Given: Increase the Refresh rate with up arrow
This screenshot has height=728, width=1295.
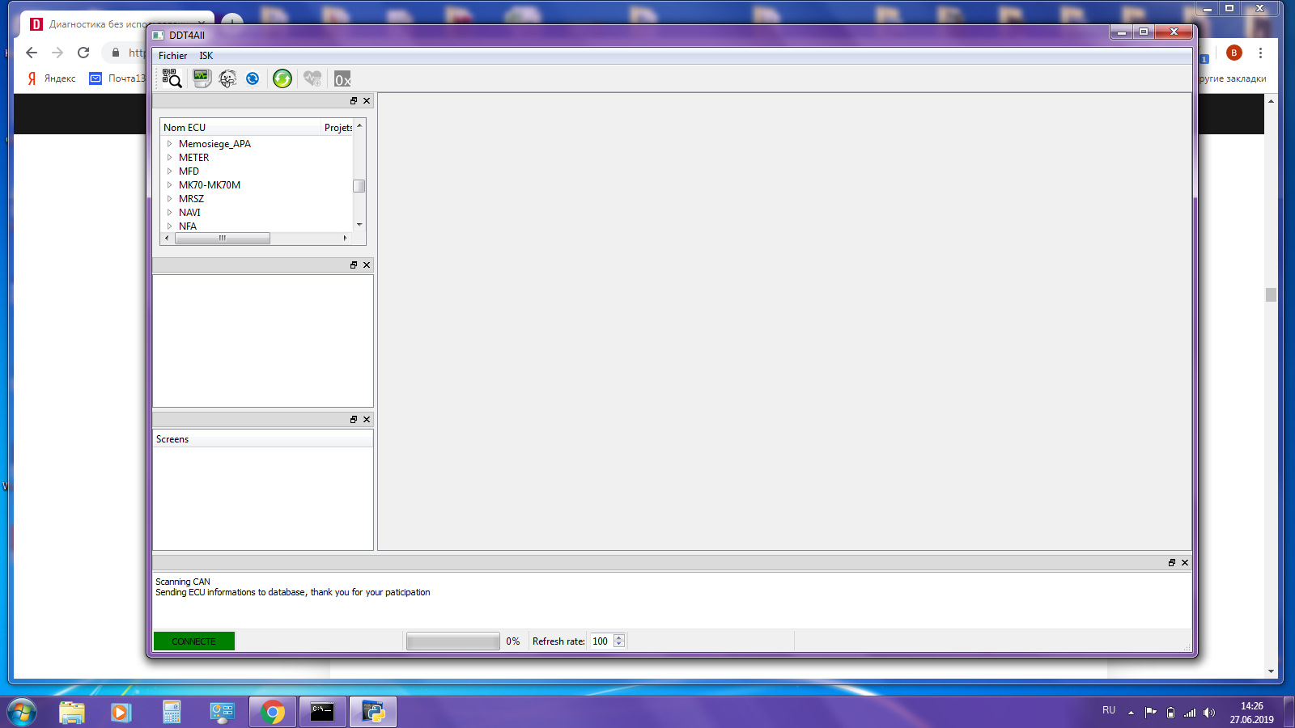Looking at the screenshot, I should pos(619,637).
